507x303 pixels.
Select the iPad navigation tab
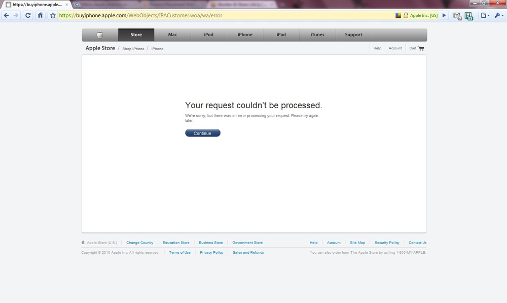click(x=281, y=35)
